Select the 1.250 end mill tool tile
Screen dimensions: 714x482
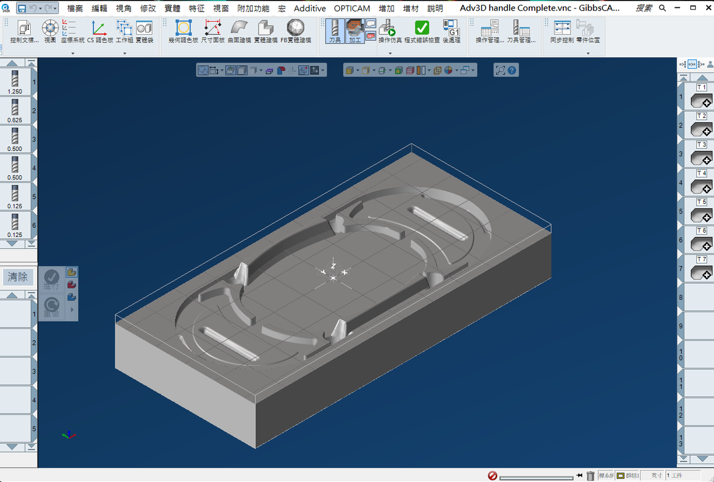point(15,82)
